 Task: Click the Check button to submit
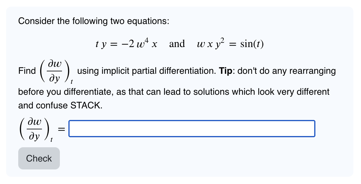coord(39,158)
